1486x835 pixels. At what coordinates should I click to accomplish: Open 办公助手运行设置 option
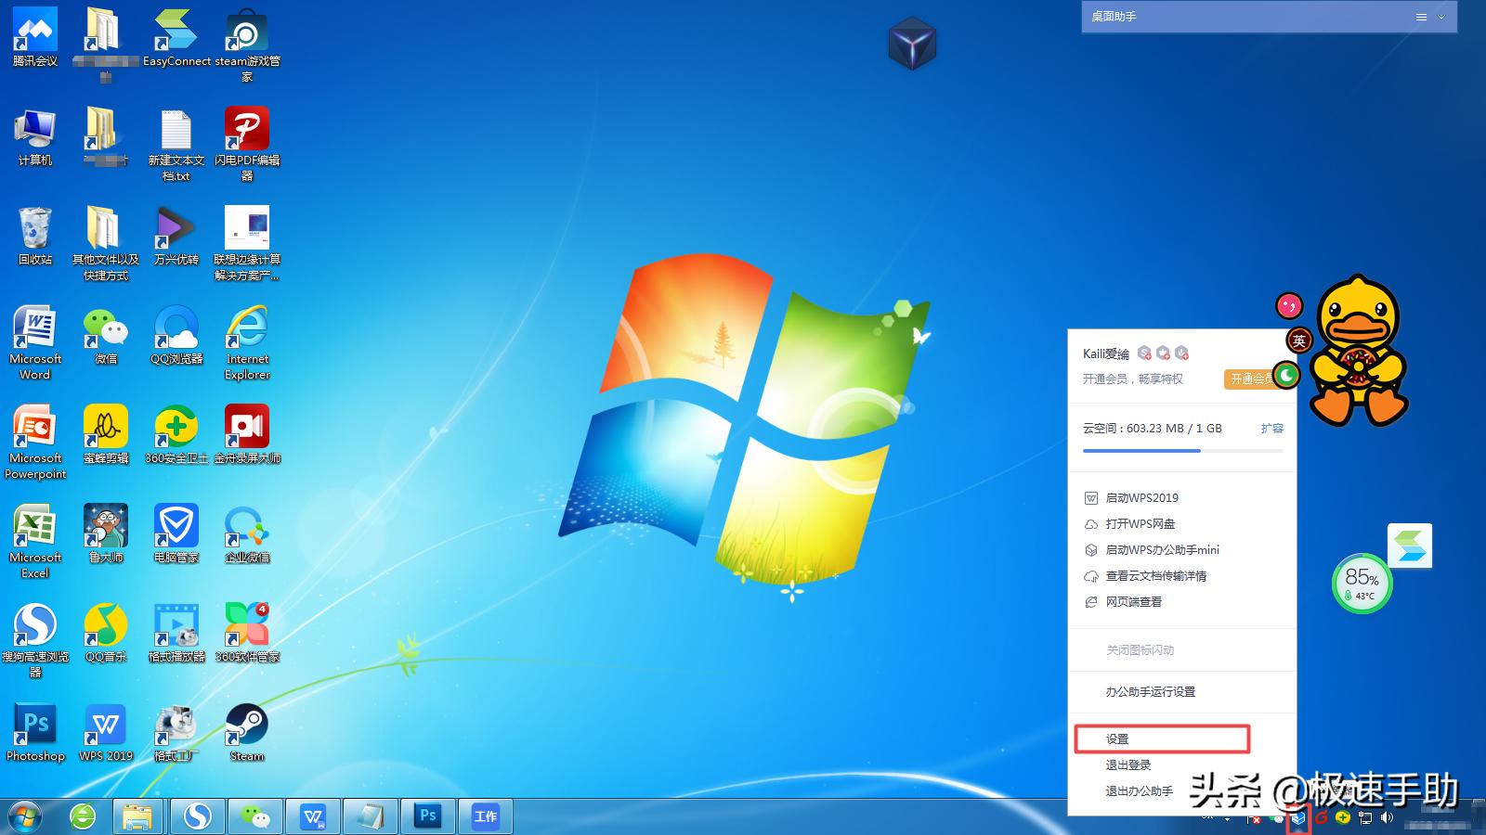(1150, 692)
